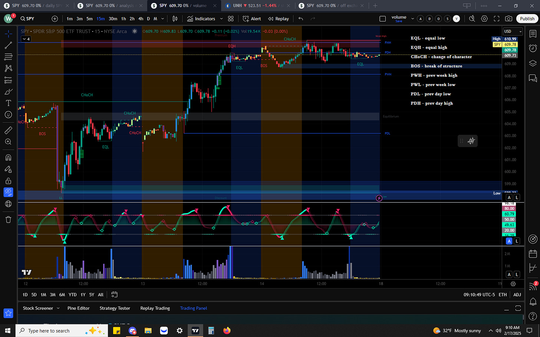Viewport: 540px width, 337px height.
Task: Add a compare symbol with plus icon
Action: point(55,19)
